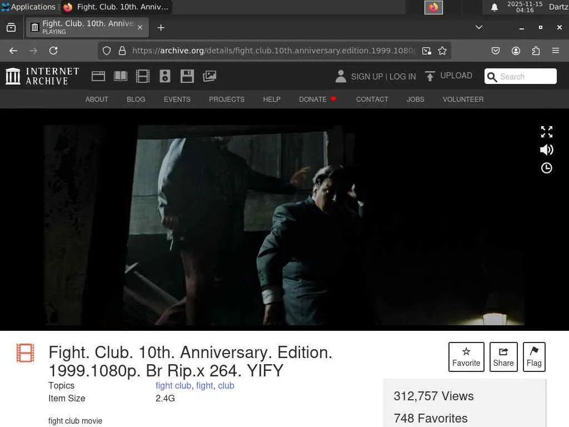Open the 'club' topic link
Viewport: 569px width, 427px height.
(x=226, y=386)
